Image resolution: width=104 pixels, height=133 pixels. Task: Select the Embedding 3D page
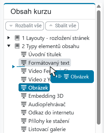(46, 96)
